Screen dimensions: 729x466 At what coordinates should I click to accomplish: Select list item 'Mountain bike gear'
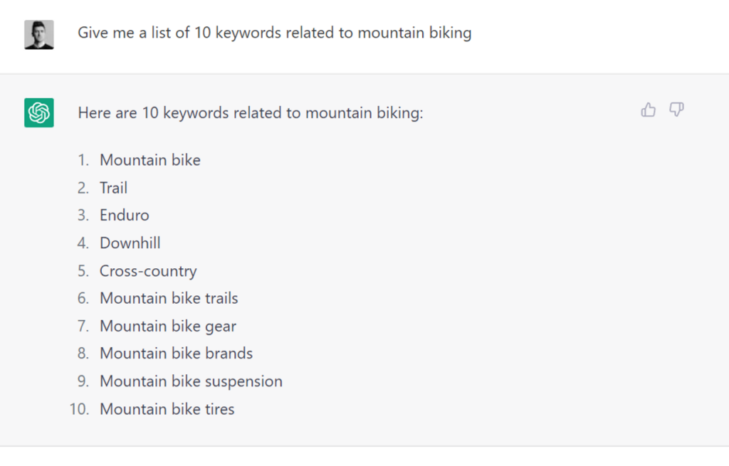coord(168,326)
